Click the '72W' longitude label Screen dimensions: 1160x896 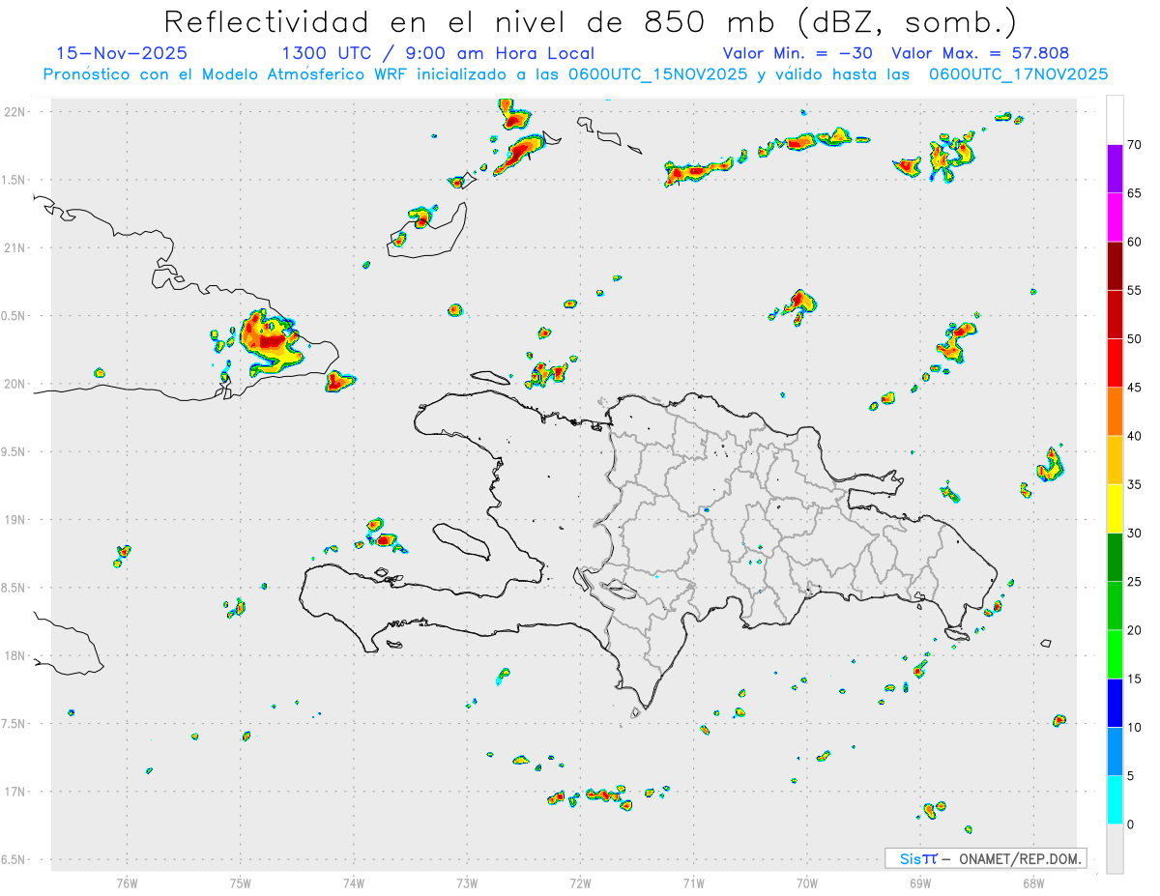[580, 882]
